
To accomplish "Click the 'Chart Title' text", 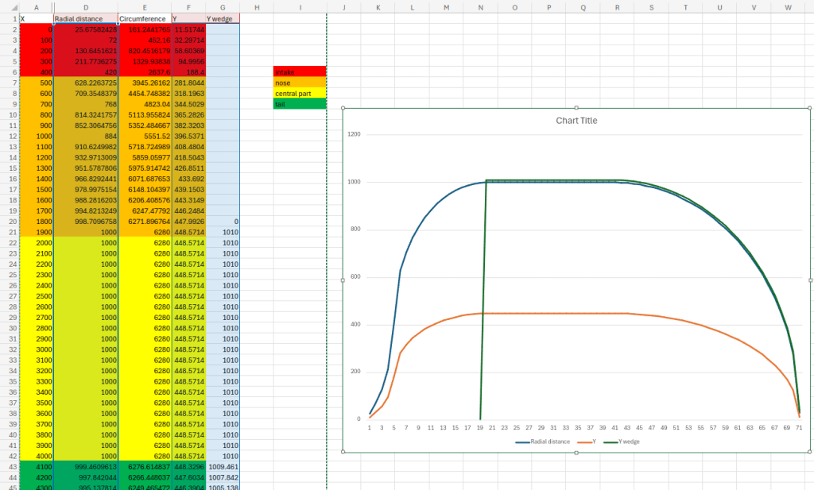I will (576, 121).
